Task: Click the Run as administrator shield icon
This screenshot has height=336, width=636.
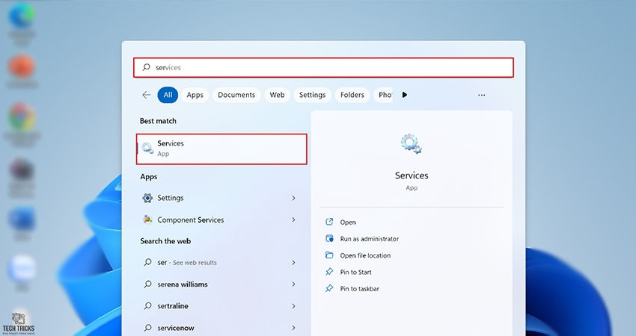Action: pos(329,238)
